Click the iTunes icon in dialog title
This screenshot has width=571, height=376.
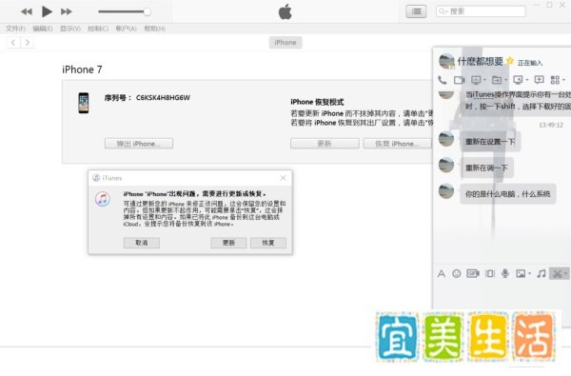[96, 178]
